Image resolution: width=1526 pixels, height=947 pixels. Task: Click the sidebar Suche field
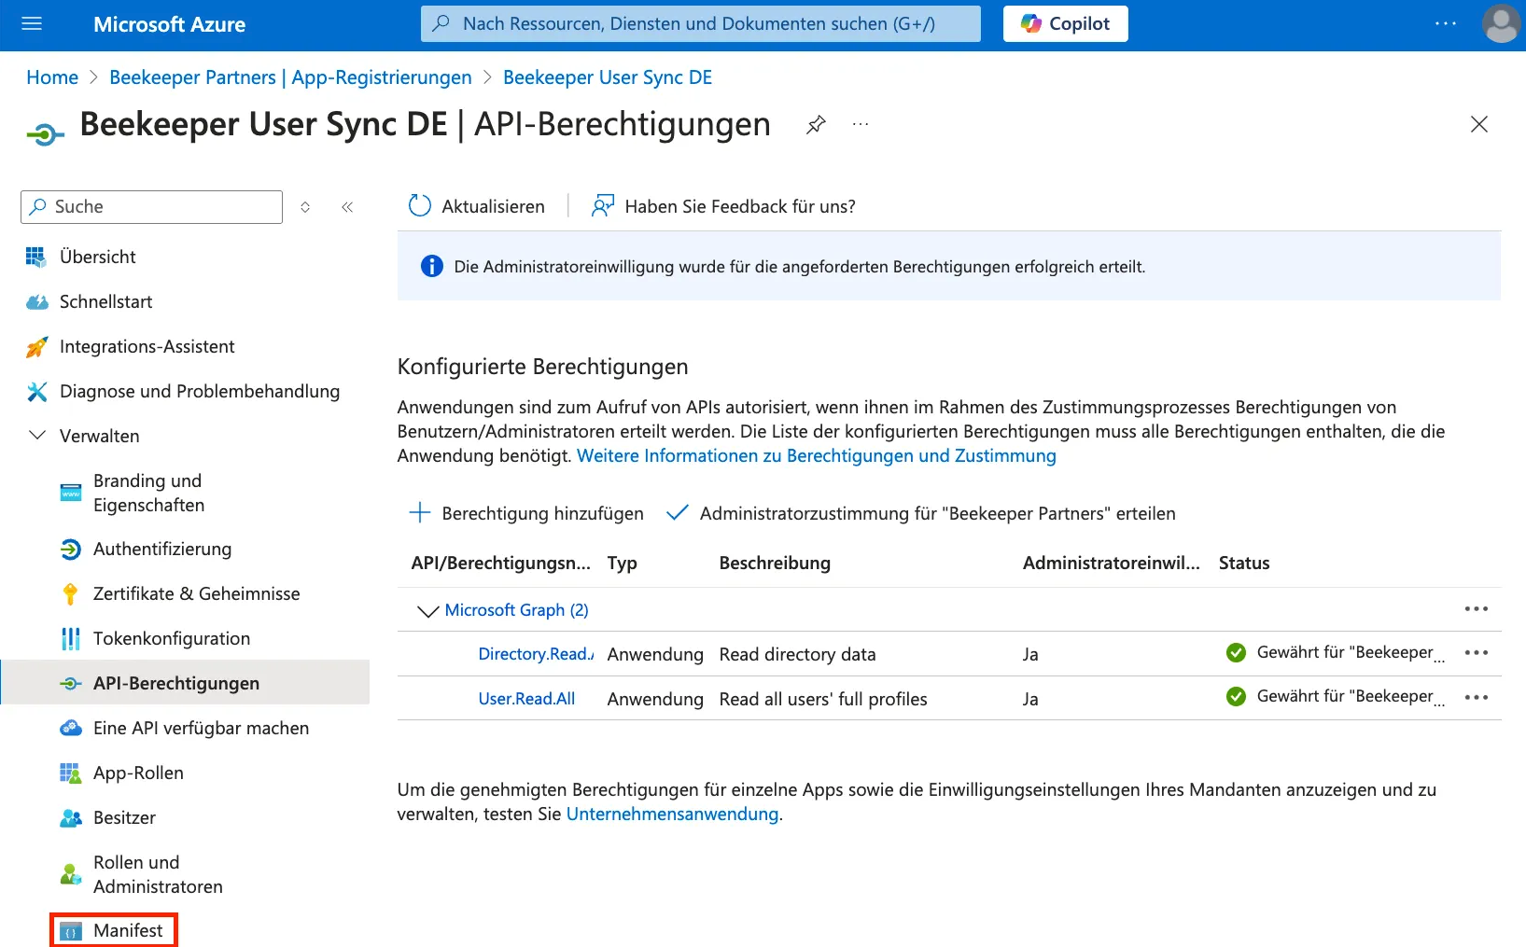pyautogui.click(x=151, y=207)
